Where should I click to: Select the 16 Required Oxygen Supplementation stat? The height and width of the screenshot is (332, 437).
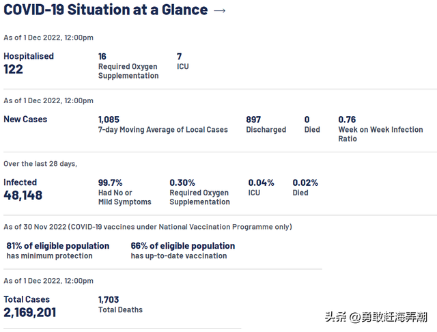128,66
